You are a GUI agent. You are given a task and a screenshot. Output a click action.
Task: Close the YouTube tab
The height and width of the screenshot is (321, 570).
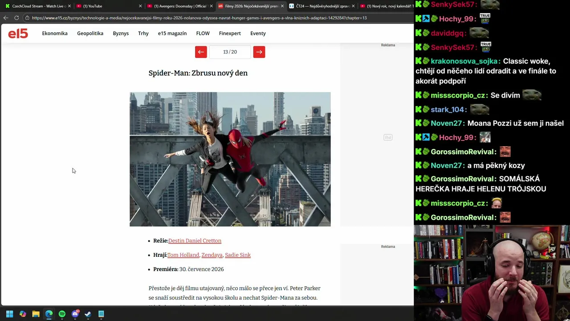coord(140,6)
